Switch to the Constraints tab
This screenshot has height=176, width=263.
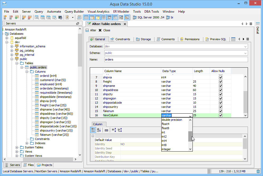coord(120,39)
